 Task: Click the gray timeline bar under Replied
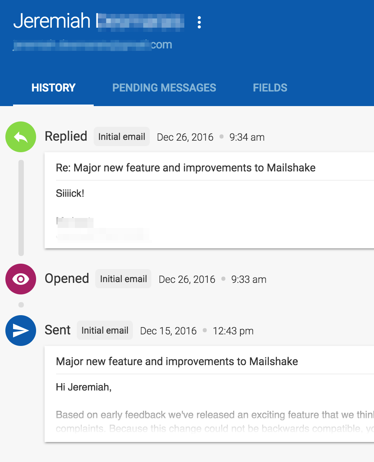21,208
